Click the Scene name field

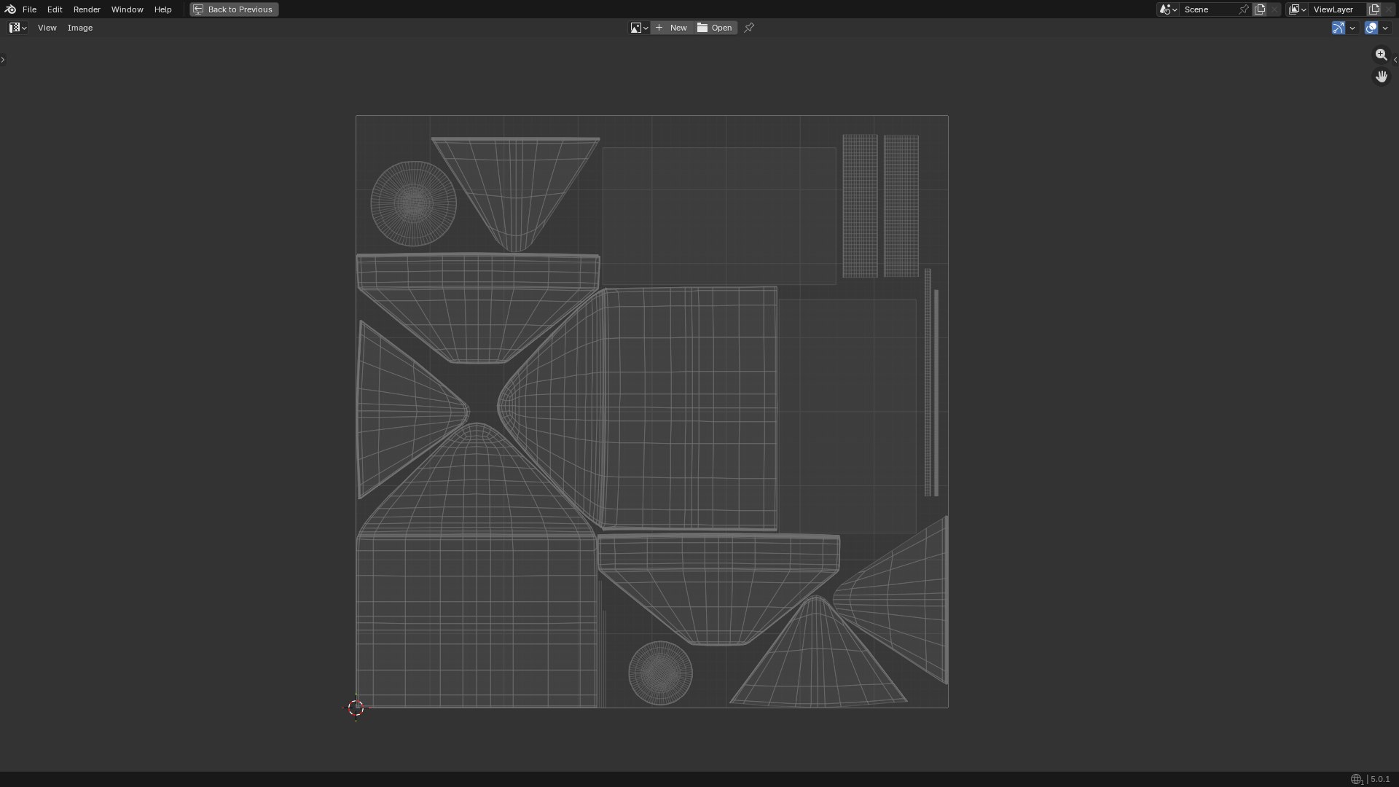(1208, 9)
